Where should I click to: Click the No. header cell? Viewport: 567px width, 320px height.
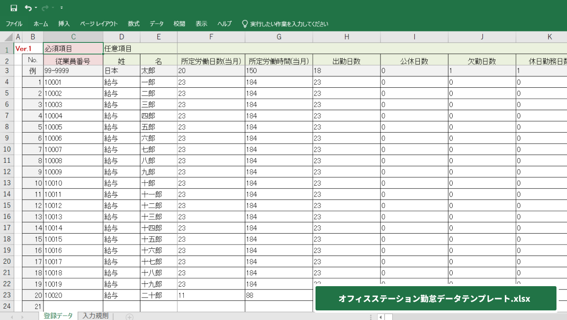point(32,60)
